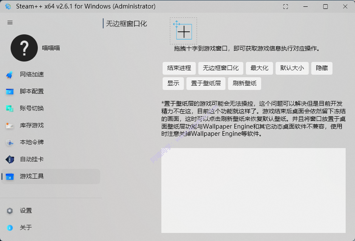Click the empty game info panel
Screen dimensions: 355x241
254,191
